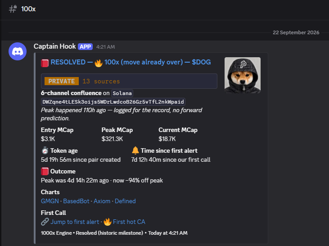Click the PRIVATE label in code block
329x246 pixels.
point(62,81)
